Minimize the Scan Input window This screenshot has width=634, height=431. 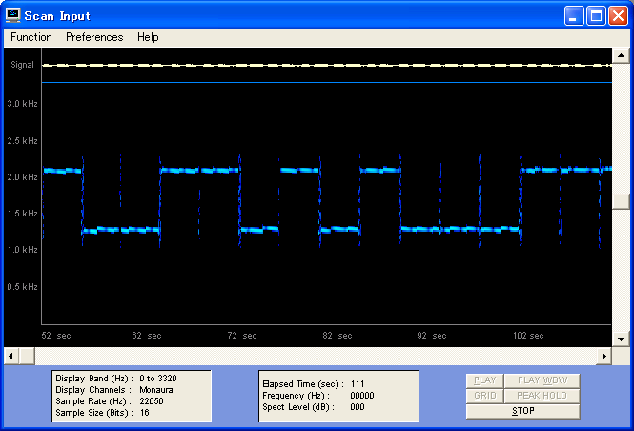574,16
